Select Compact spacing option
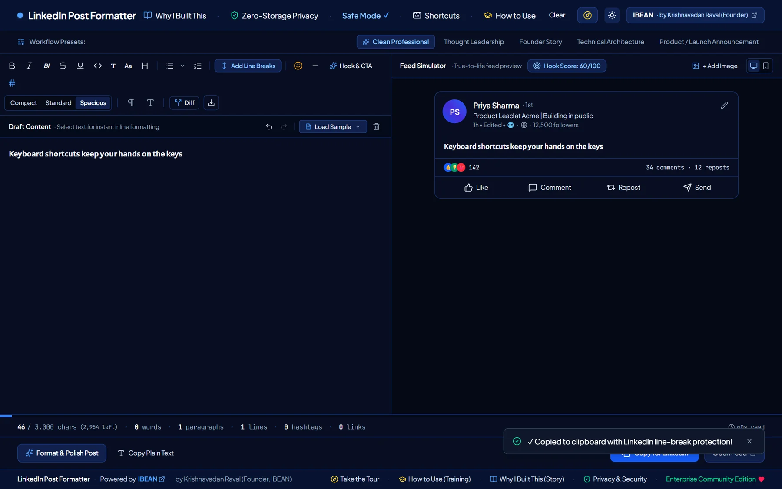 (x=23, y=103)
